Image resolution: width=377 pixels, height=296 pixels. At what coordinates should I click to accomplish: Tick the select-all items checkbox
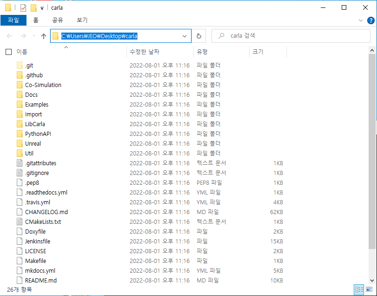tap(9, 52)
